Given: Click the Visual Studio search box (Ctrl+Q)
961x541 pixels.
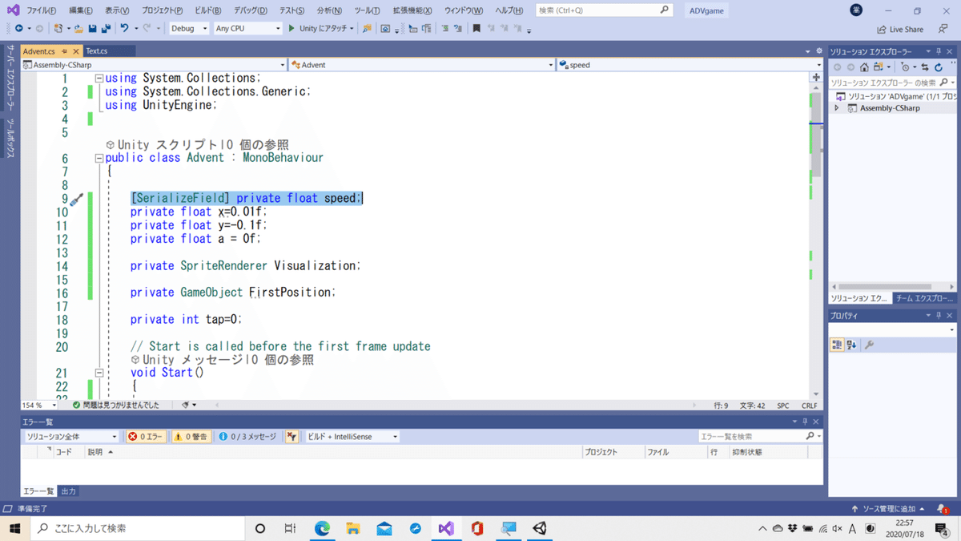Looking at the screenshot, I should 603,10.
